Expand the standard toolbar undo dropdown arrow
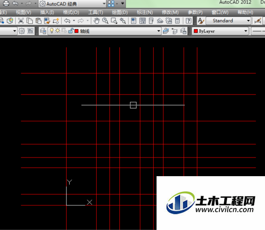Viewport: 265px width, 230px height. pos(74,21)
